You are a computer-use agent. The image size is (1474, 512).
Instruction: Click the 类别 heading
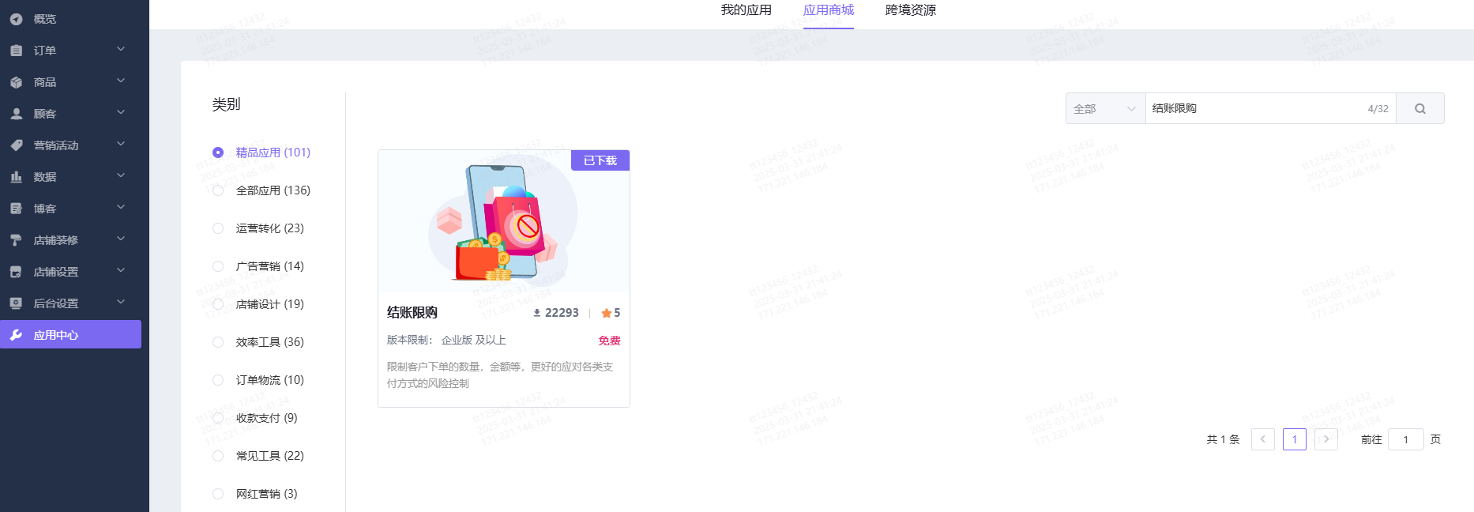click(226, 104)
